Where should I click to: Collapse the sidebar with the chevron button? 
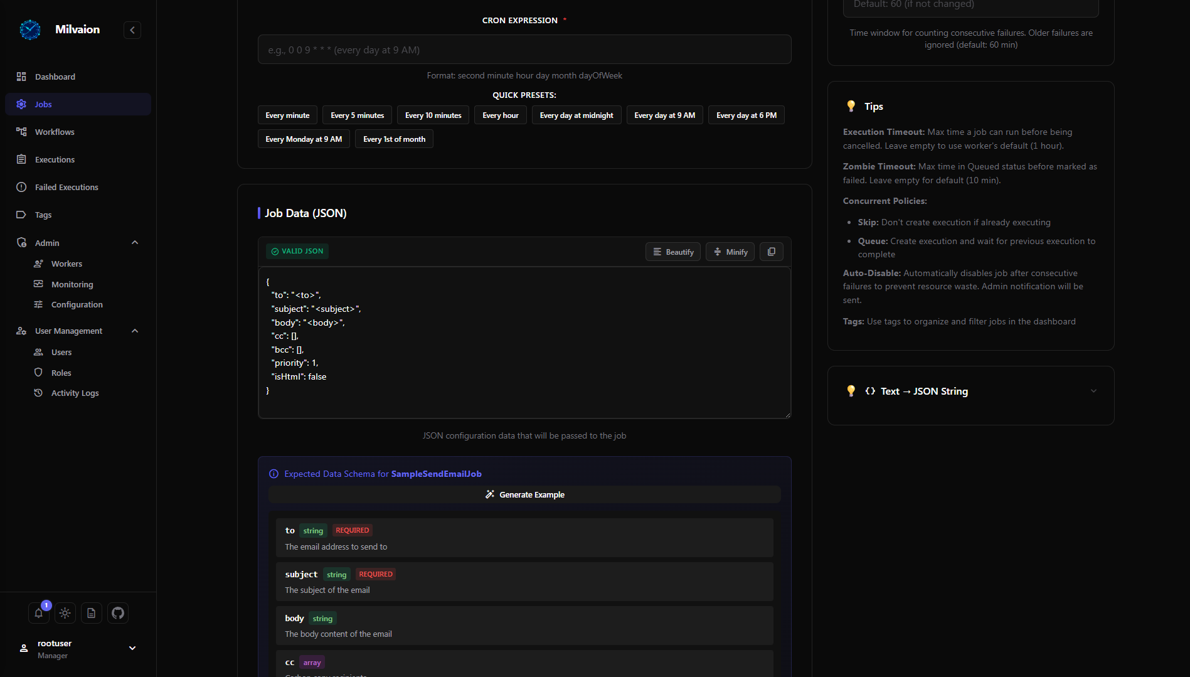pyautogui.click(x=132, y=30)
